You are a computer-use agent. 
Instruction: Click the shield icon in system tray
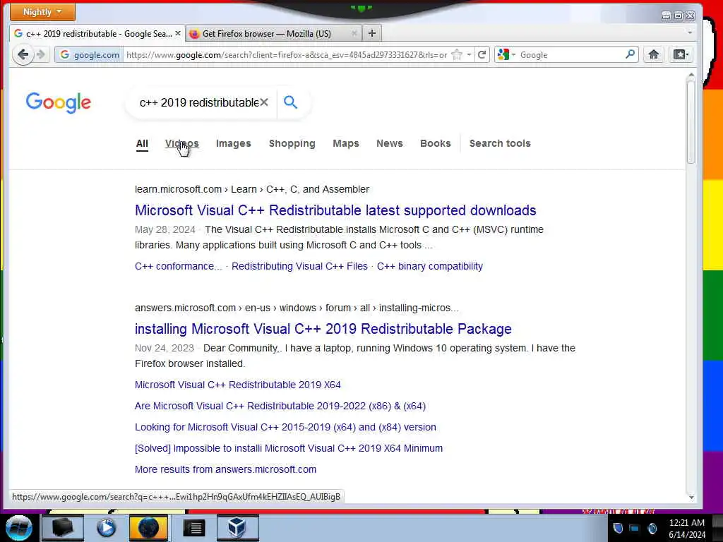point(618,528)
